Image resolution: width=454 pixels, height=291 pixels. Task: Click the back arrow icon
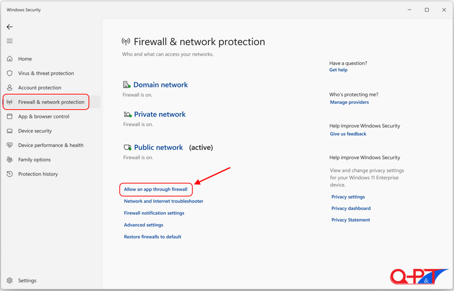pyautogui.click(x=10, y=27)
